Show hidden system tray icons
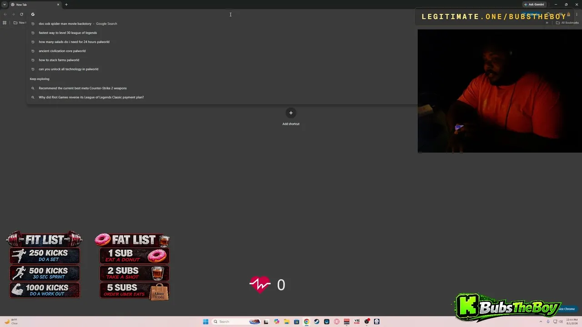This screenshot has height=327, width=582. point(541,322)
